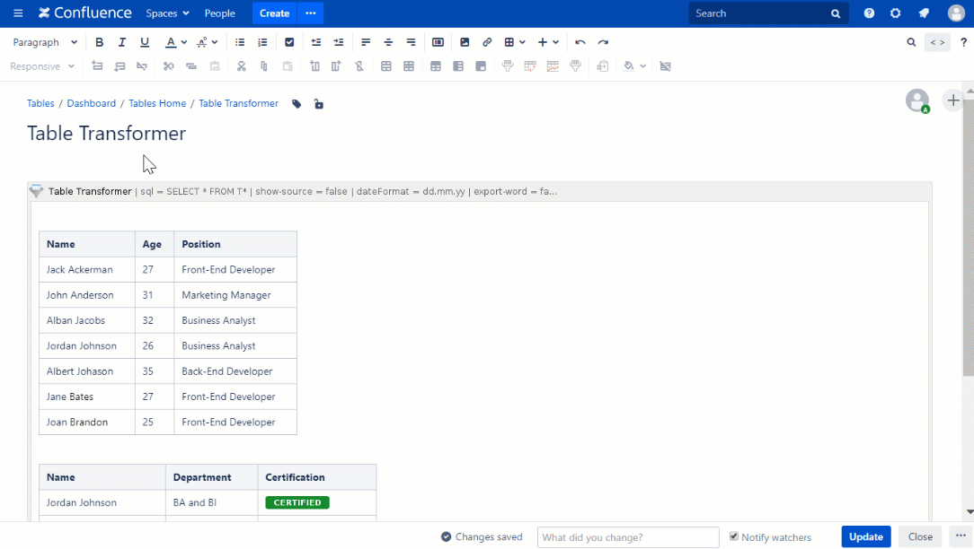The height and width of the screenshot is (549, 974).
Task: Click the italic formatting icon
Action: [122, 42]
